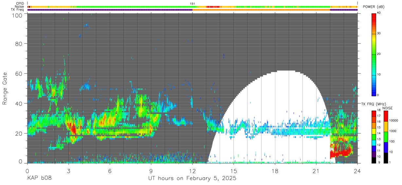
Task: Click range gate tick 40
Action: point(19,103)
